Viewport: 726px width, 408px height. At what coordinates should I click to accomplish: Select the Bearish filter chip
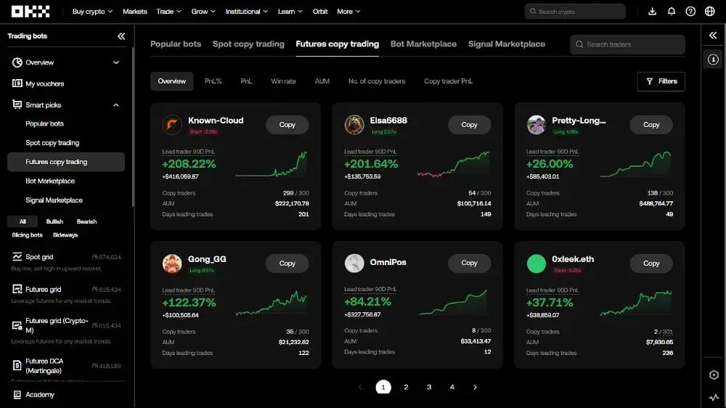[86, 221]
